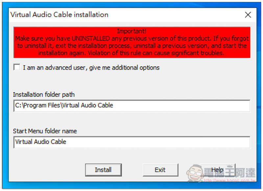Click the "Important!" heading in the banner
The height and width of the screenshot is (191, 263).
coord(132,31)
